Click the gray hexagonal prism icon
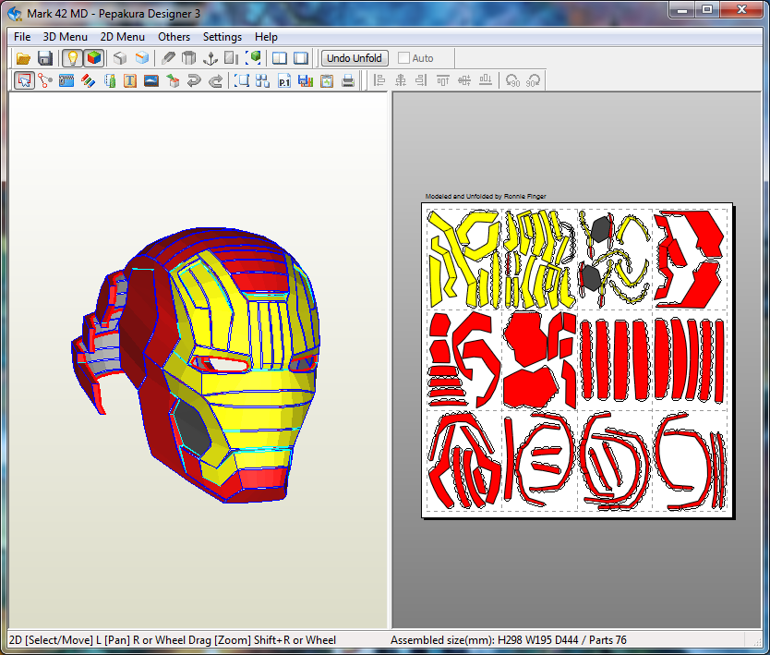 tap(188, 58)
